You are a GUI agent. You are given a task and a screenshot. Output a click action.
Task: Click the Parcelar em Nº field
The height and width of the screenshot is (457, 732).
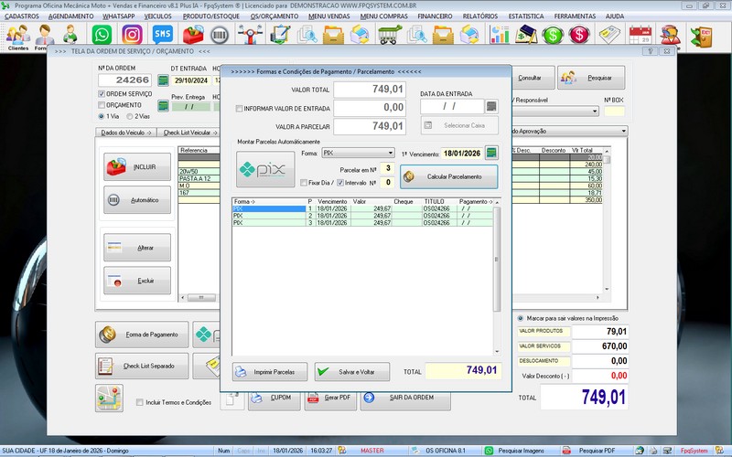(387, 168)
